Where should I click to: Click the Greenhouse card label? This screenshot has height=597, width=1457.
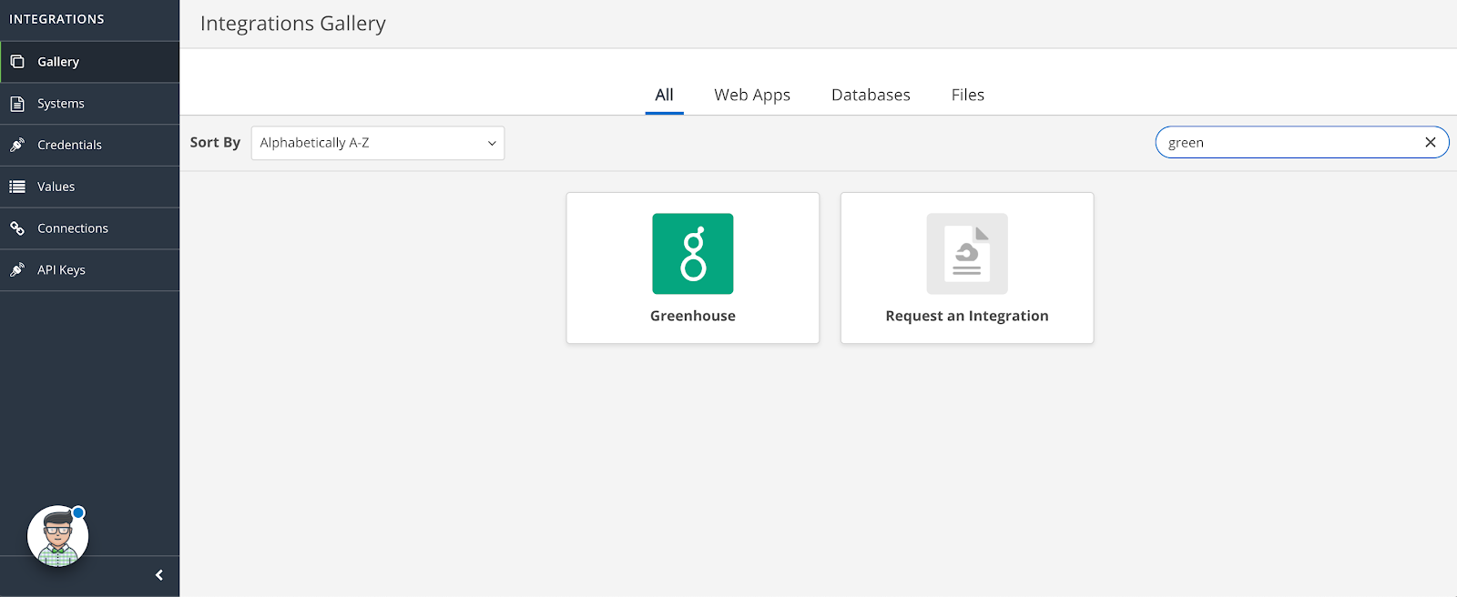coord(693,316)
